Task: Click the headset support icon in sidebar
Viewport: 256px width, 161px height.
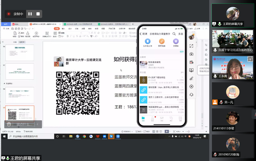Action: pos(191,94)
